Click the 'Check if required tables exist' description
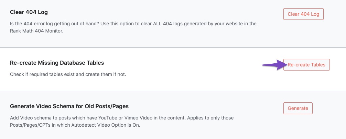Viewport: 346px width, 139px height. [68, 74]
